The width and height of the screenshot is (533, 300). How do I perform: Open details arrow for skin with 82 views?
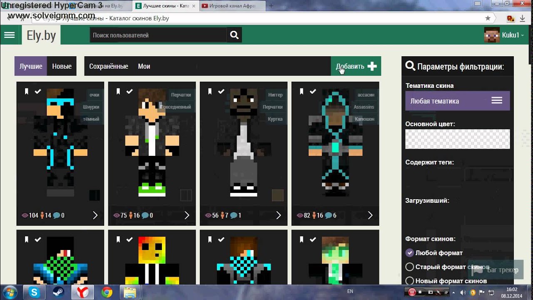click(x=370, y=215)
